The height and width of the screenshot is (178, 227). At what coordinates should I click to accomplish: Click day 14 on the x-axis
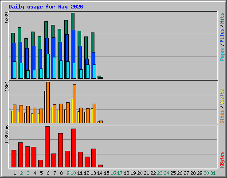tap(100, 173)
